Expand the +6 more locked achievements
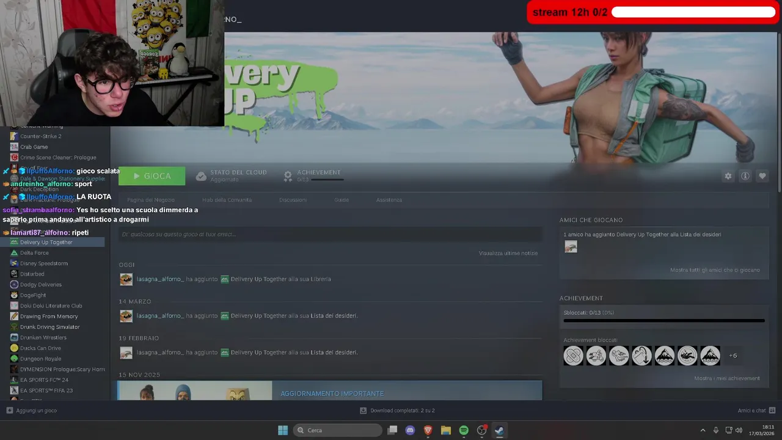 coord(733,356)
